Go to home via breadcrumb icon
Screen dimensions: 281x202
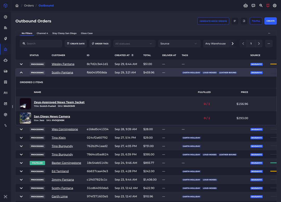pyautogui.click(x=17, y=5)
